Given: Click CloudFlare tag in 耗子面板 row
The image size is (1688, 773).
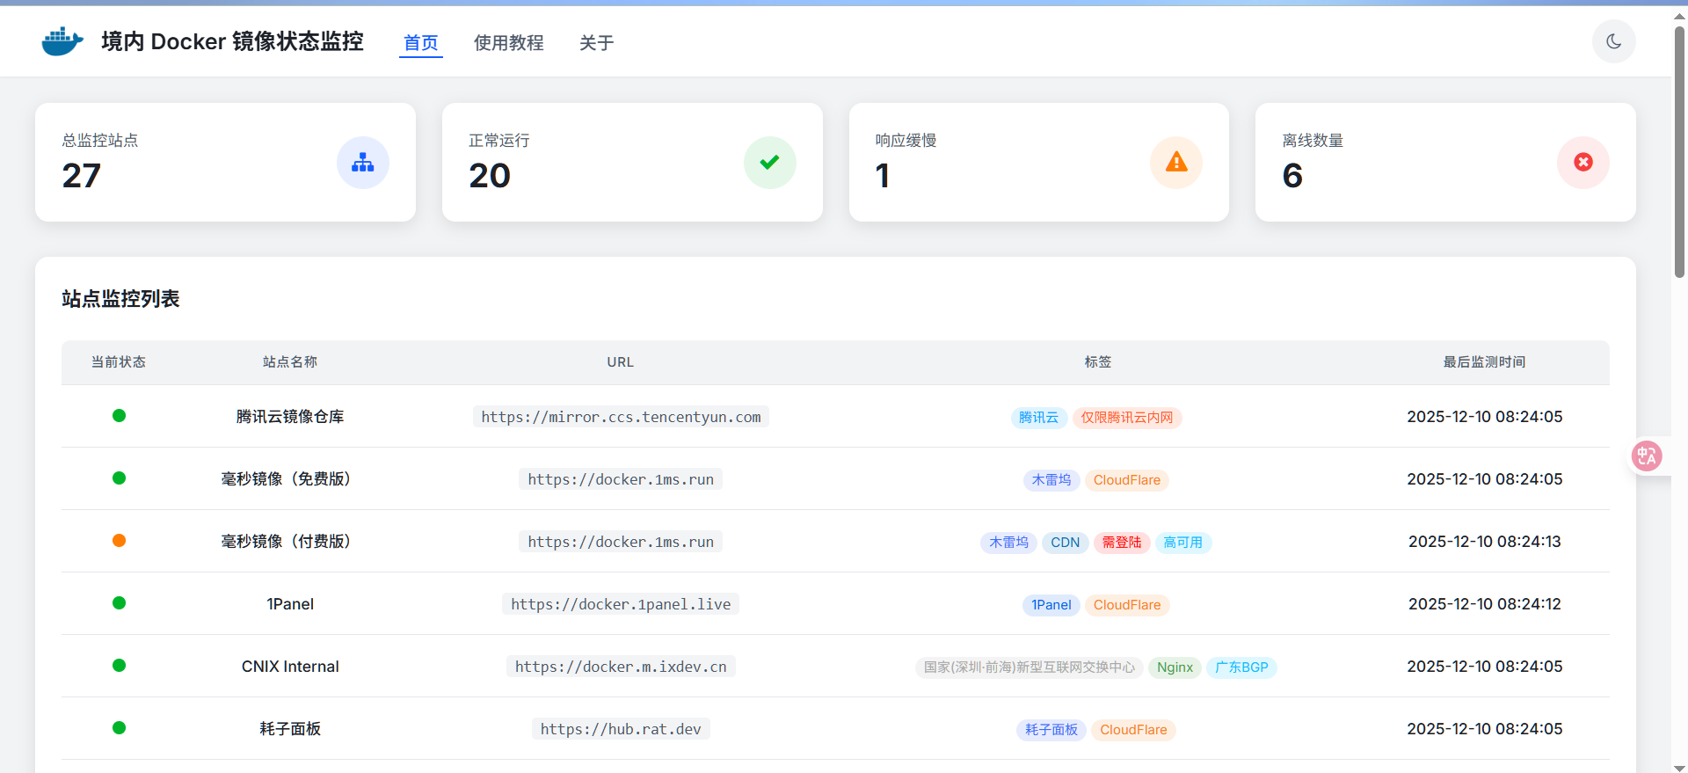Looking at the screenshot, I should click(1133, 730).
